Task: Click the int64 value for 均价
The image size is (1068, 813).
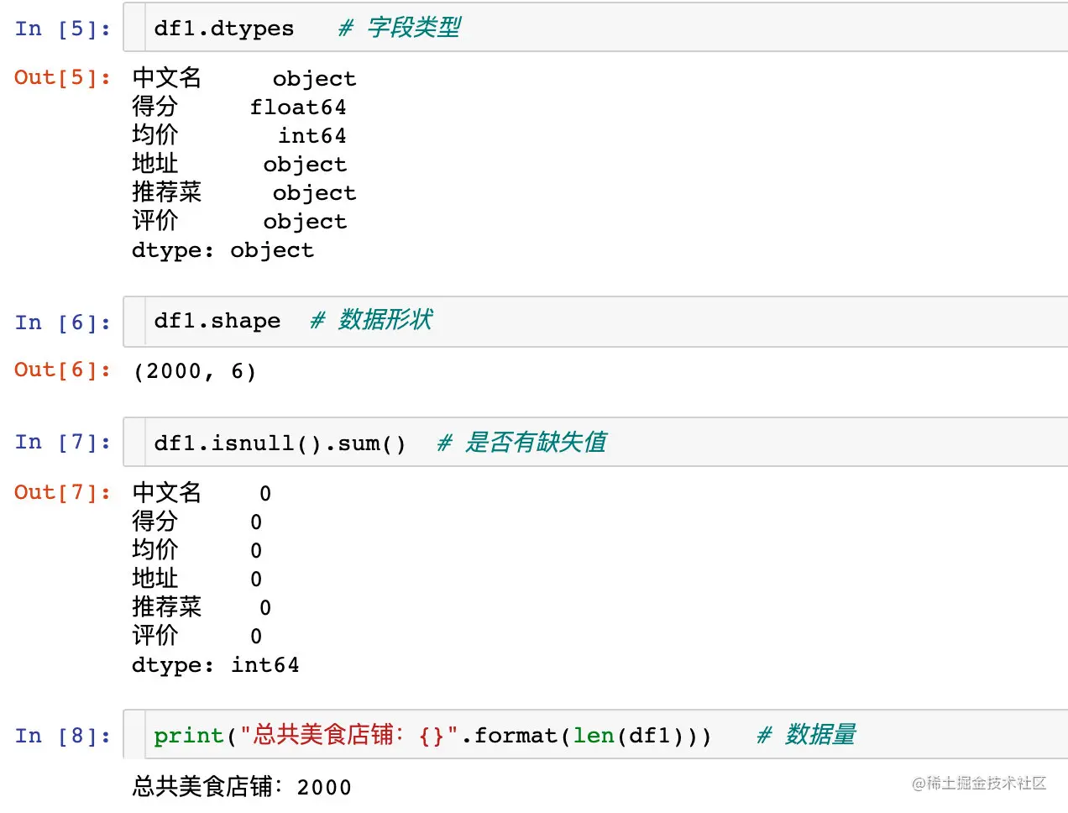Action: (x=312, y=136)
